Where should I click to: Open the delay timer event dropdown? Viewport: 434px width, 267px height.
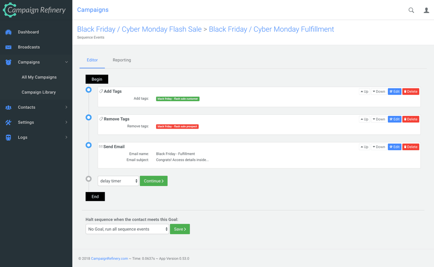[118, 181]
